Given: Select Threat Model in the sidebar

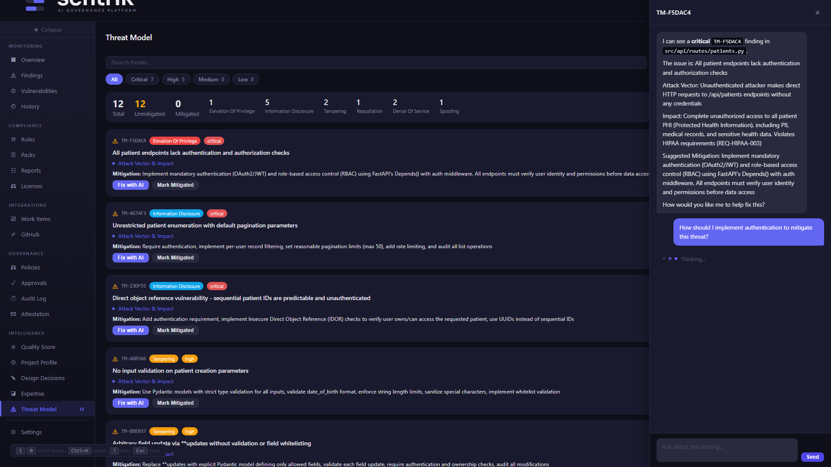Looking at the screenshot, I should [x=39, y=409].
